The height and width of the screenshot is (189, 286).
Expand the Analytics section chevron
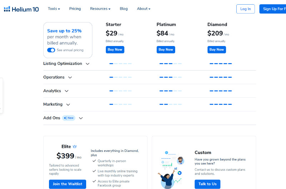[66, 91]
